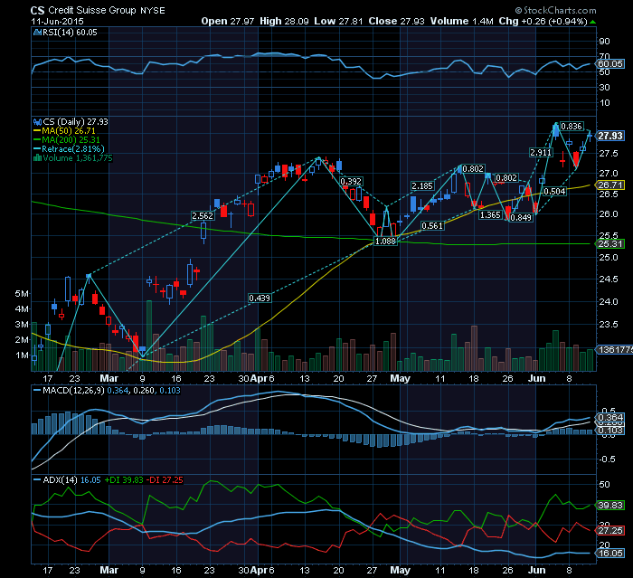Click the 11-Jun-2015 date label
This screenshot has height=578, width=633.
[57, 21]
